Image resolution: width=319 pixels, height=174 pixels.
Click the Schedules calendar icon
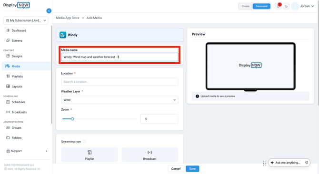pyautogui.click(x=8, y=102)
